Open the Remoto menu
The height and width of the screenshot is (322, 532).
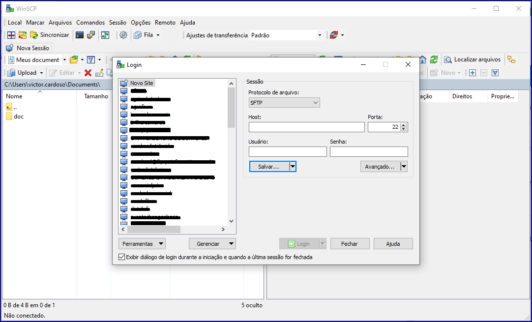(165, 23)
